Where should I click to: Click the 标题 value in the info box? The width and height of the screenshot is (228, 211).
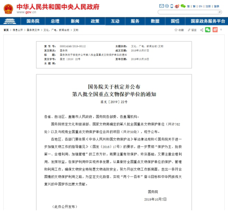(x=93, y=55)
